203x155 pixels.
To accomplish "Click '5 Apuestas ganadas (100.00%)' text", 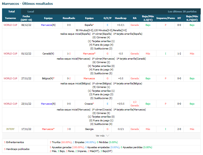I will pos(67,147).
